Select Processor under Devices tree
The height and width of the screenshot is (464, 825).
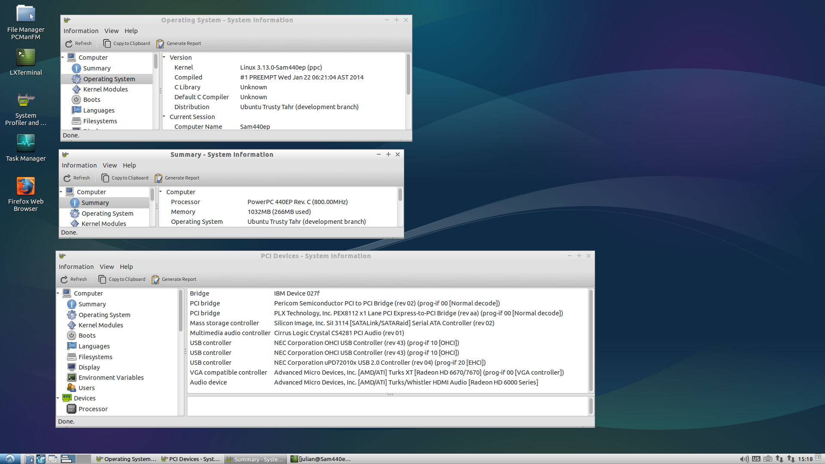93,409
